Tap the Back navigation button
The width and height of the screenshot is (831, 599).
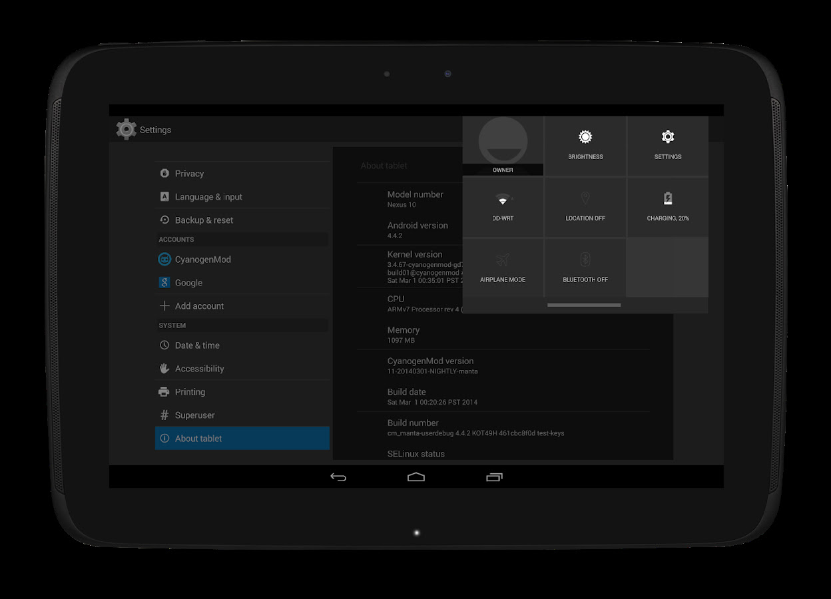pyautogui.click(x=338, y=477)
